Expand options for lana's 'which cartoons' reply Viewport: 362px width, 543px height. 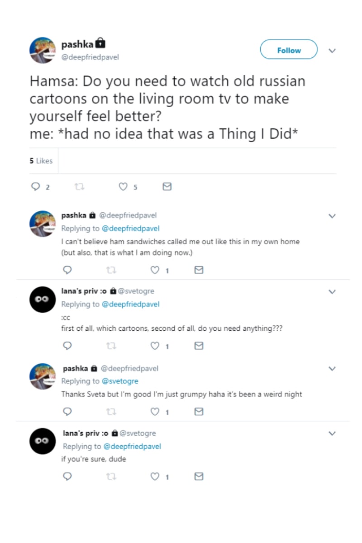tap(332, 292)
